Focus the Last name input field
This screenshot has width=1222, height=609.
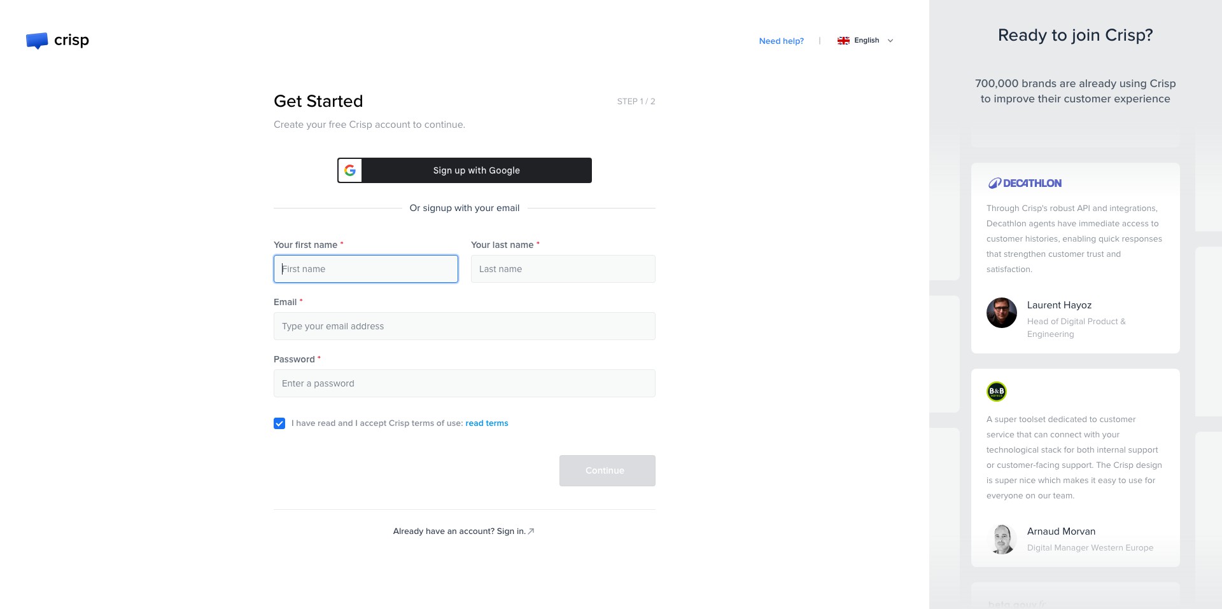(563, 269)
